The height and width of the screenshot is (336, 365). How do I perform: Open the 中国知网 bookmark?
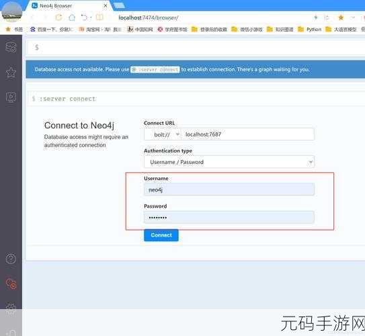point(140,30)
